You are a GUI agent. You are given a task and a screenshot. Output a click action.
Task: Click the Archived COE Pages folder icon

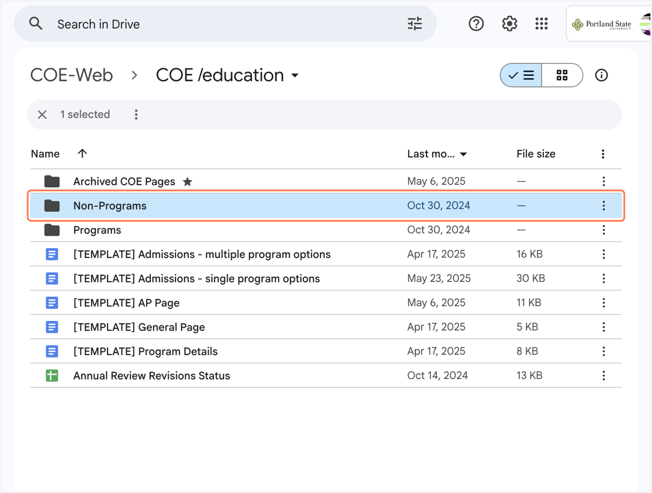52,181
